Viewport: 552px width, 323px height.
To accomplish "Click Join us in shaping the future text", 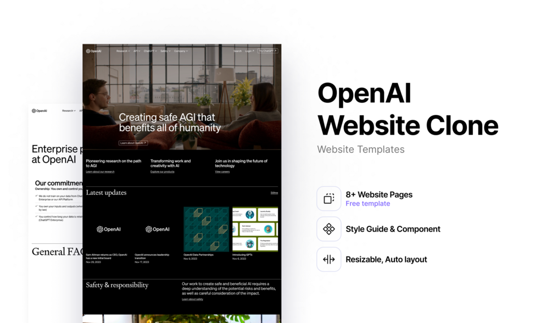I will 241,163.
